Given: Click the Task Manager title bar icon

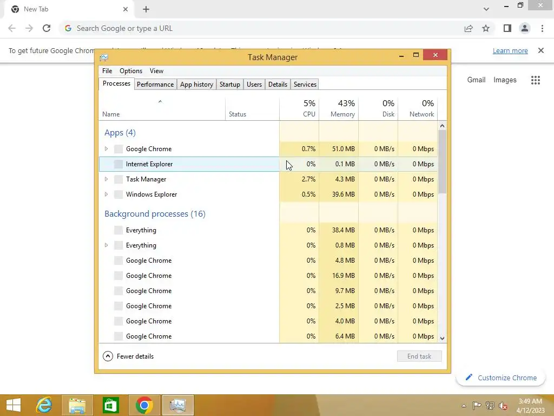Looking at the screenshot, I should coord(104,57).
